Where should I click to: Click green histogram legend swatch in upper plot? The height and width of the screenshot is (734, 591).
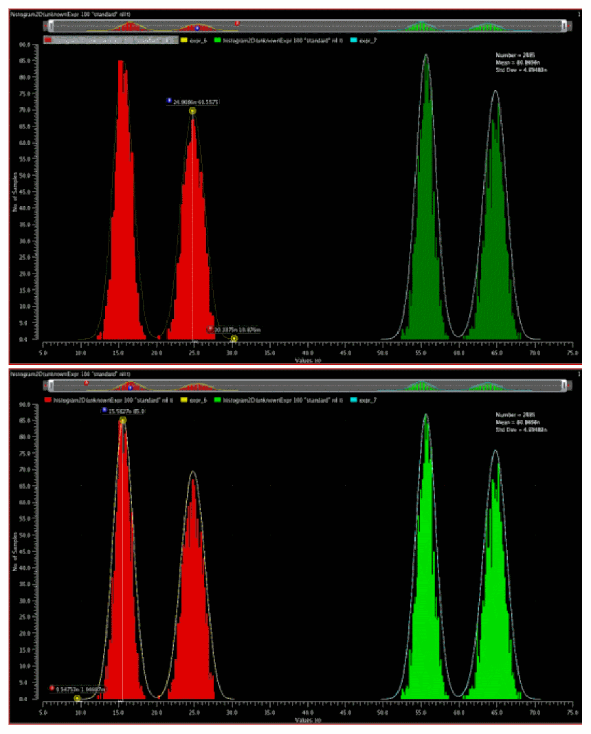(218, 41)
